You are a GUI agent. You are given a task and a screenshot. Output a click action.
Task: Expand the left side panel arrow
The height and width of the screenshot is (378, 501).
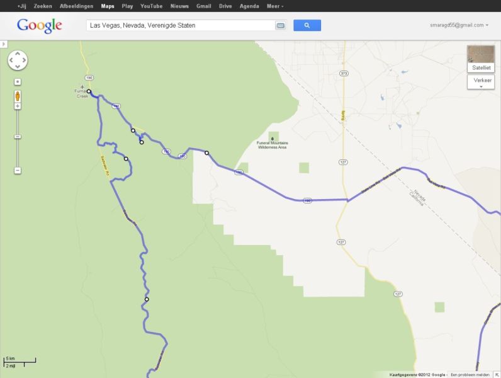[4, 44]
